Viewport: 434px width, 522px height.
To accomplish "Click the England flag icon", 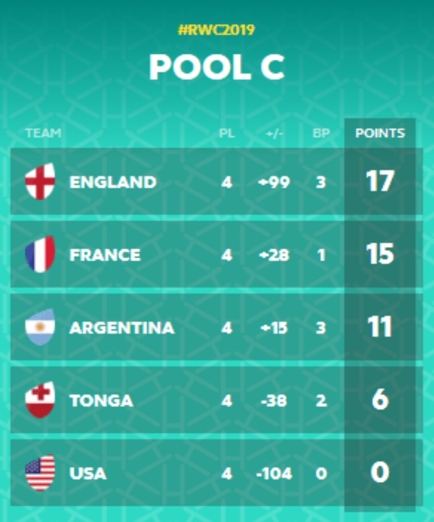I will pyautogui.click(x=40, y=182).
